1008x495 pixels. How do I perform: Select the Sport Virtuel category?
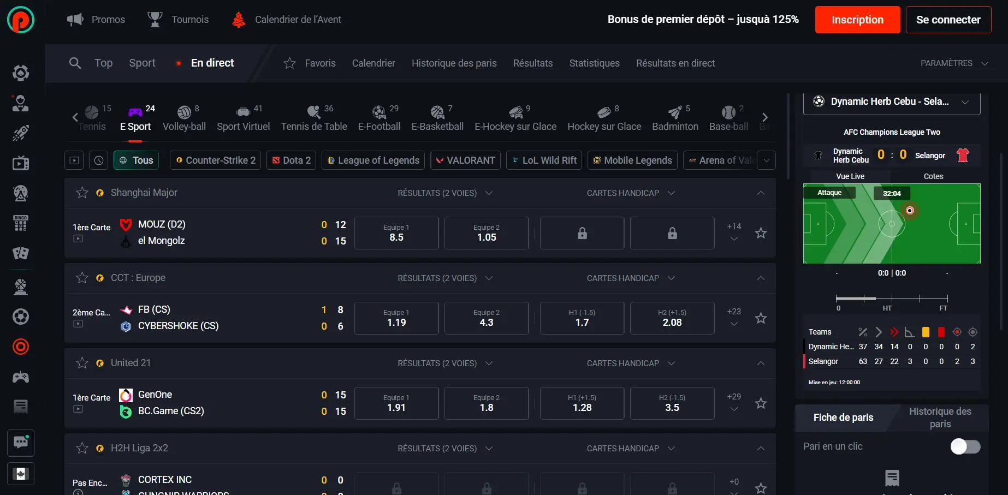coord(243,118)
